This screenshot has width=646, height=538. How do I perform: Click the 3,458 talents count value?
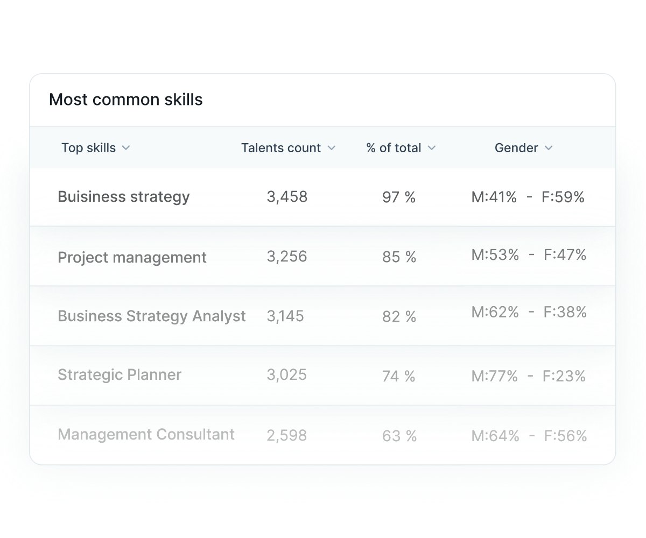(x=287, y=197)
